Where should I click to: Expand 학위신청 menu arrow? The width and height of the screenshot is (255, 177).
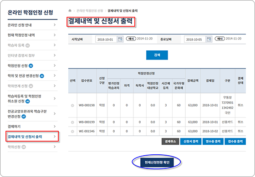[55, 147]
